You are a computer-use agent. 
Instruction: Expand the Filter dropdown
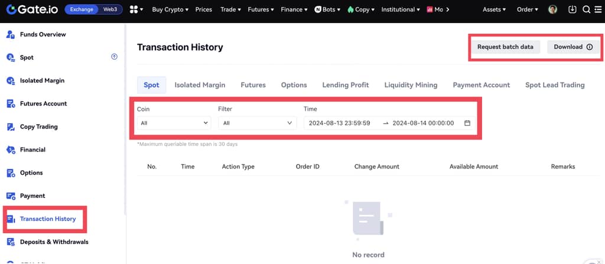(x=256, y=123)
